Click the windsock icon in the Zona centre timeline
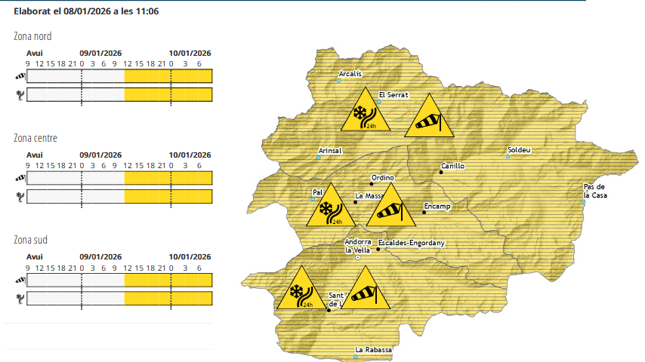This screenshot has height=362, width=645. [x=19, y=178]
